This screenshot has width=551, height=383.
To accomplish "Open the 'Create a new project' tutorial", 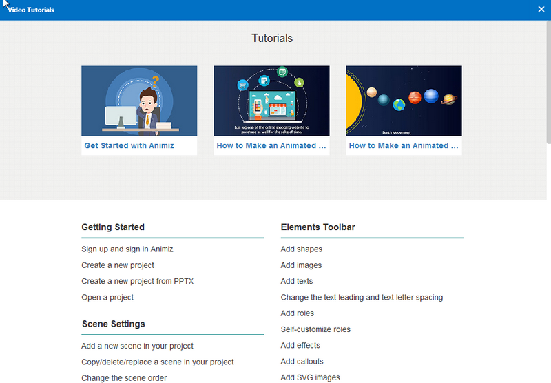I will [118, 265].
